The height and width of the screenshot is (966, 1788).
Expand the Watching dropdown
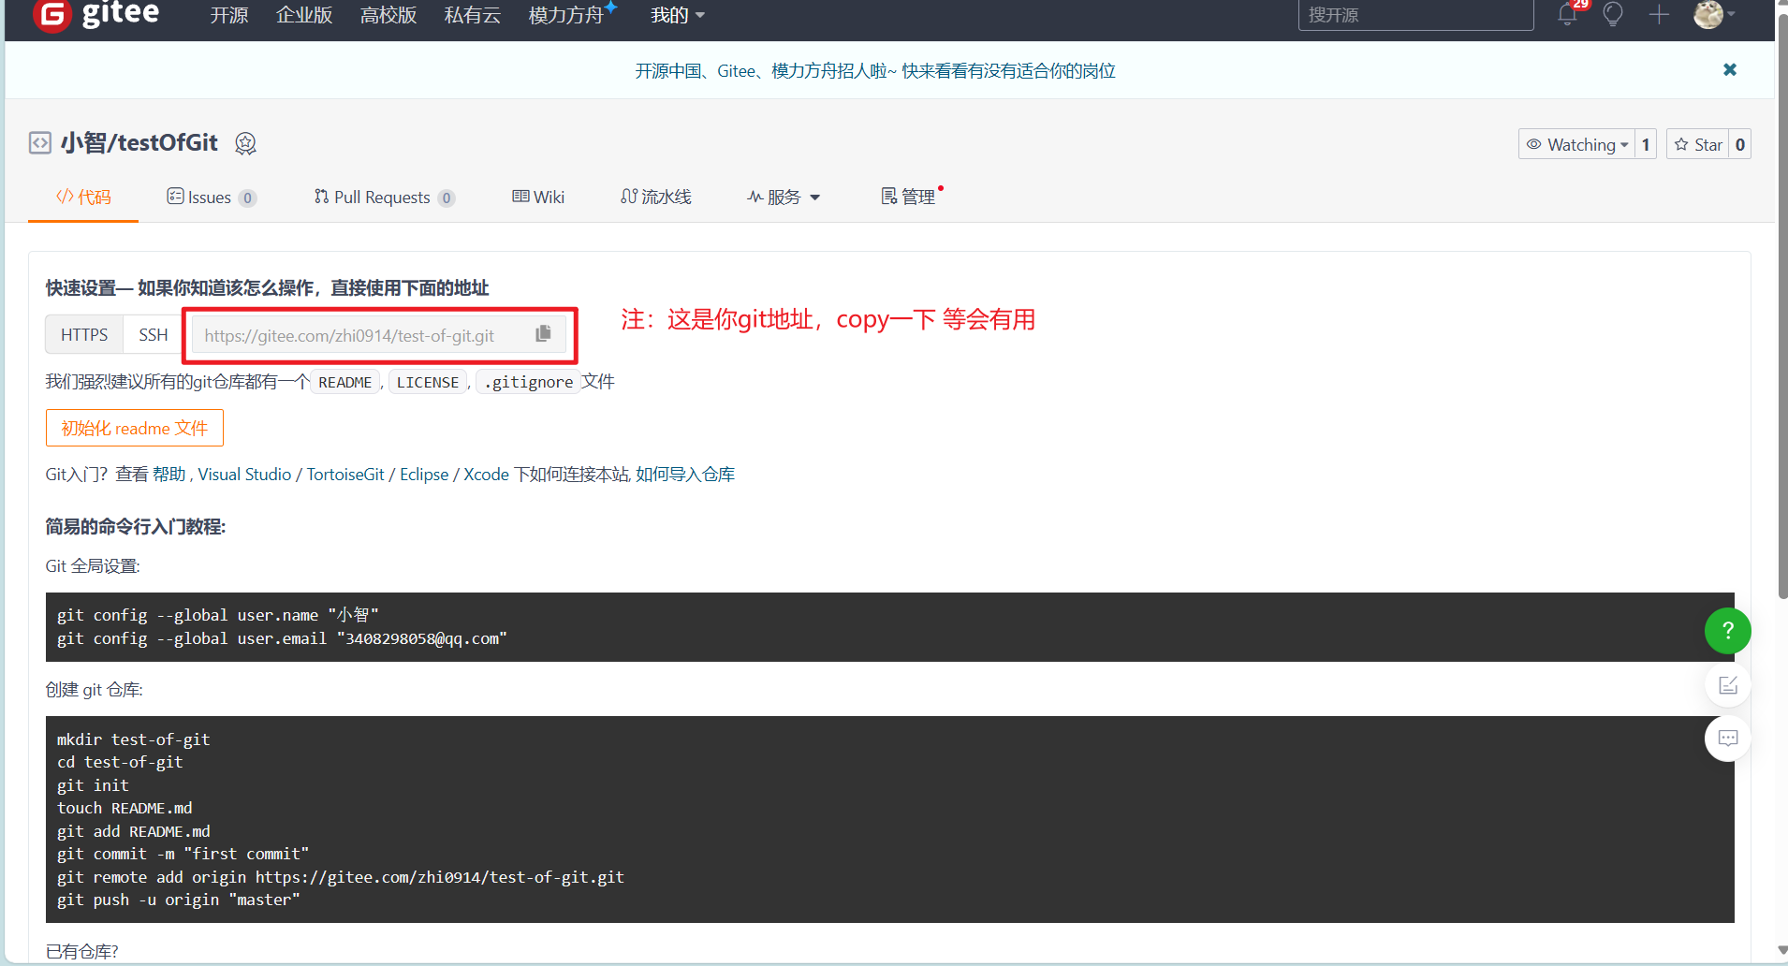[1577, 144]
